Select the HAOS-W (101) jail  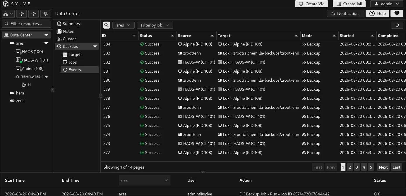click(x=35, y=60)
